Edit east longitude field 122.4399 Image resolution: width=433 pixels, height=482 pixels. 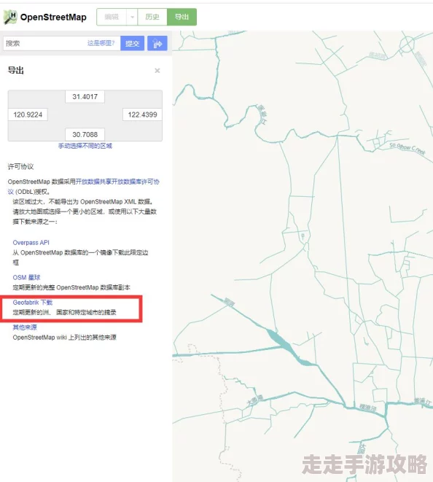142,114
